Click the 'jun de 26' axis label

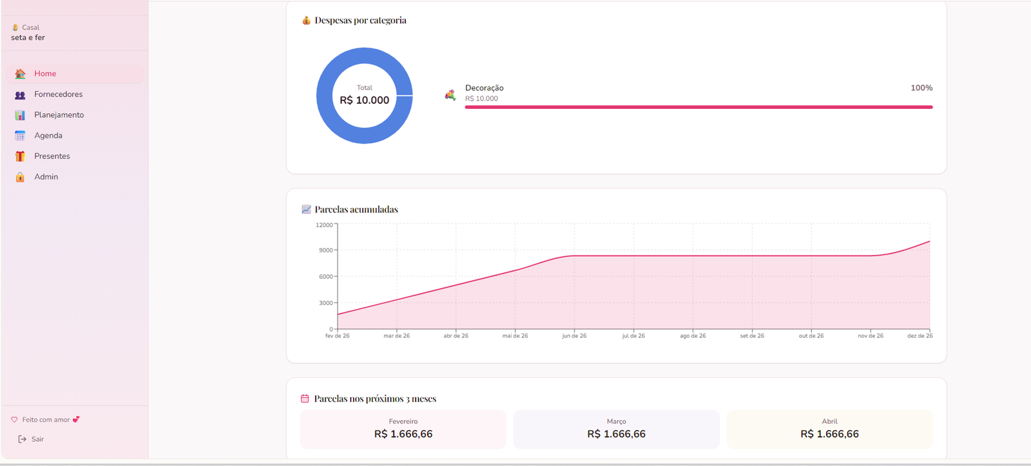575,336
